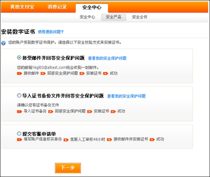Click the text 请确认您有证书备份文件

38,105
